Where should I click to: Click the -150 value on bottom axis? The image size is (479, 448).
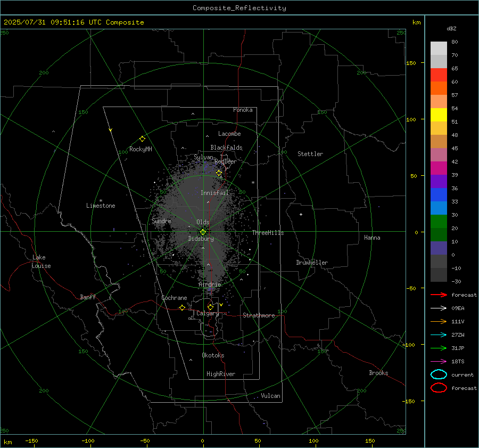[x=31, y=441]
